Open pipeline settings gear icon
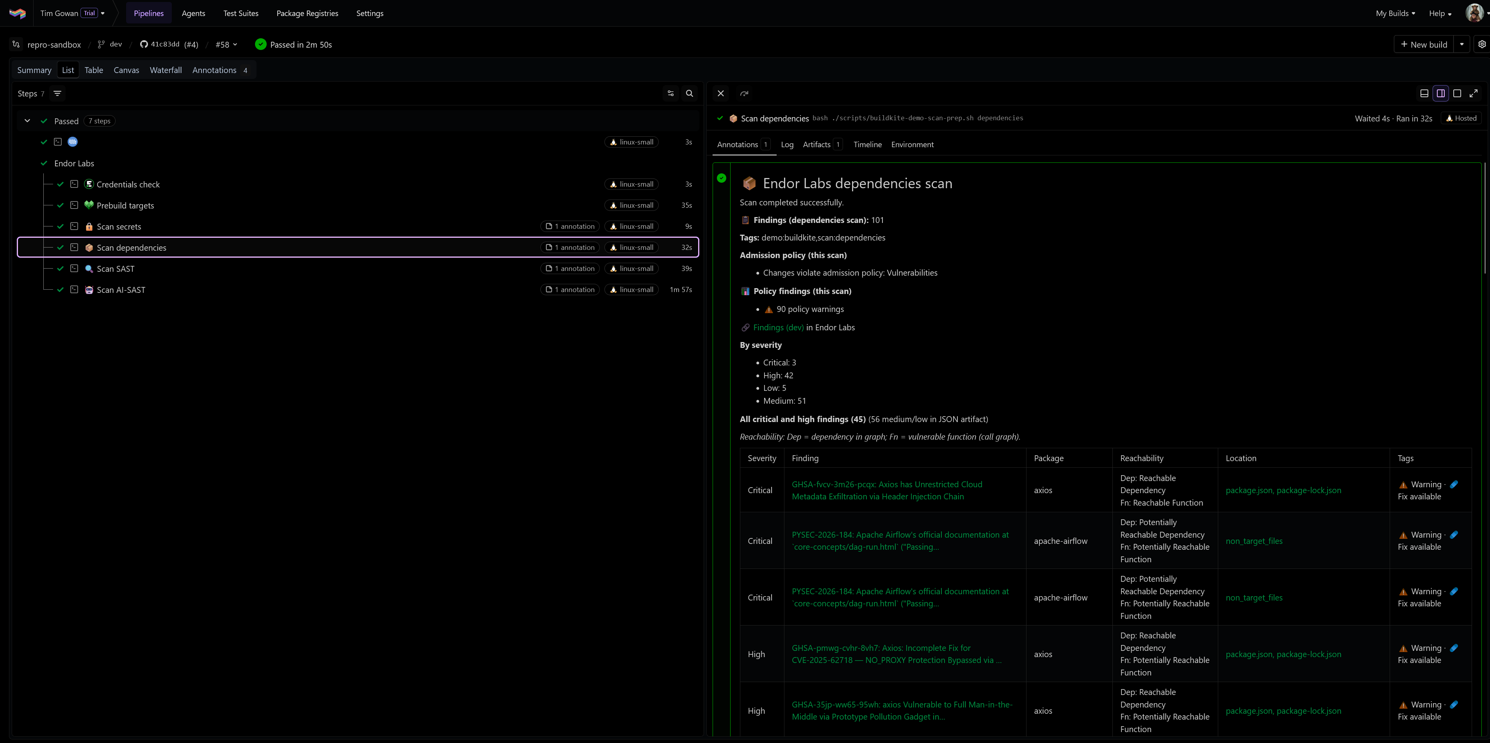The height and width of the screenshot is (743, 1490). point(1482,45)
